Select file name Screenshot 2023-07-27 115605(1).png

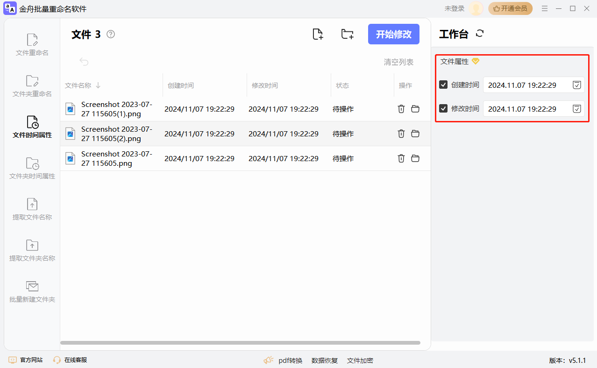pos(117,109)
